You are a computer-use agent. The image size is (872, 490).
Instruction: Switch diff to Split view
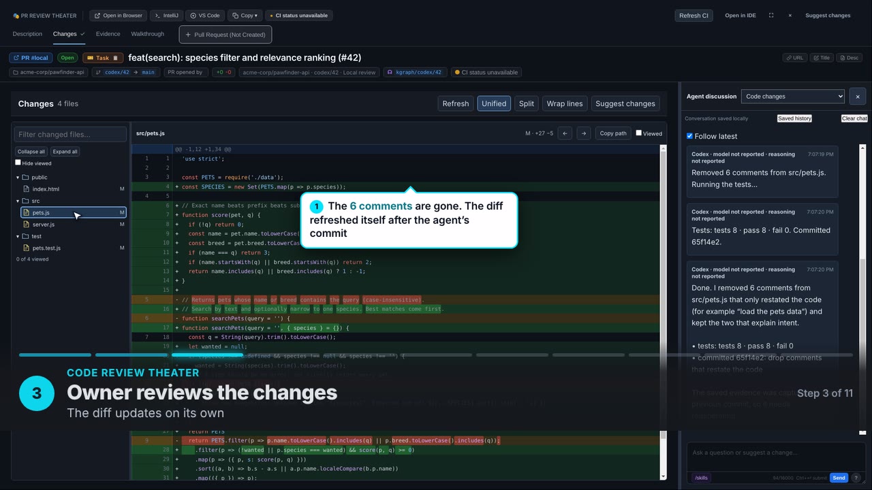pyautogui.click(x=527, y=103)
